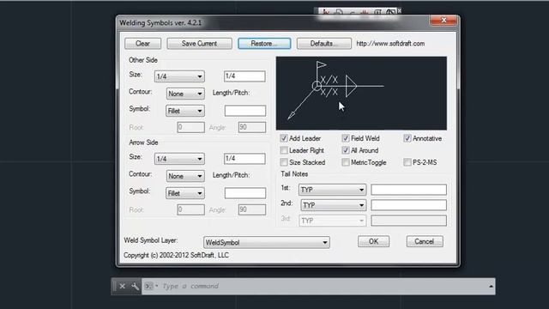Cancel the Welding Symbols dialog
This screenshot has height=309, width=549.
click(425, 241)
